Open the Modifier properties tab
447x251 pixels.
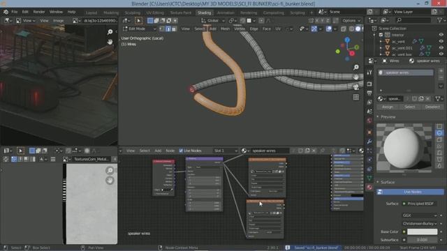369,142
